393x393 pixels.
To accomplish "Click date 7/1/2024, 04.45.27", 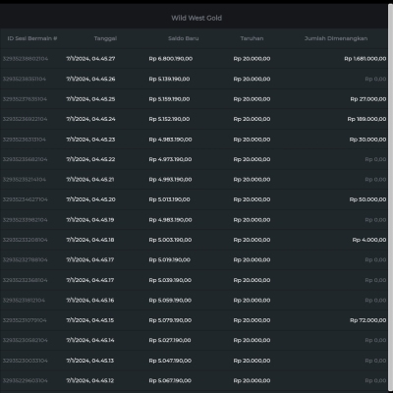I will click(90, 59).
